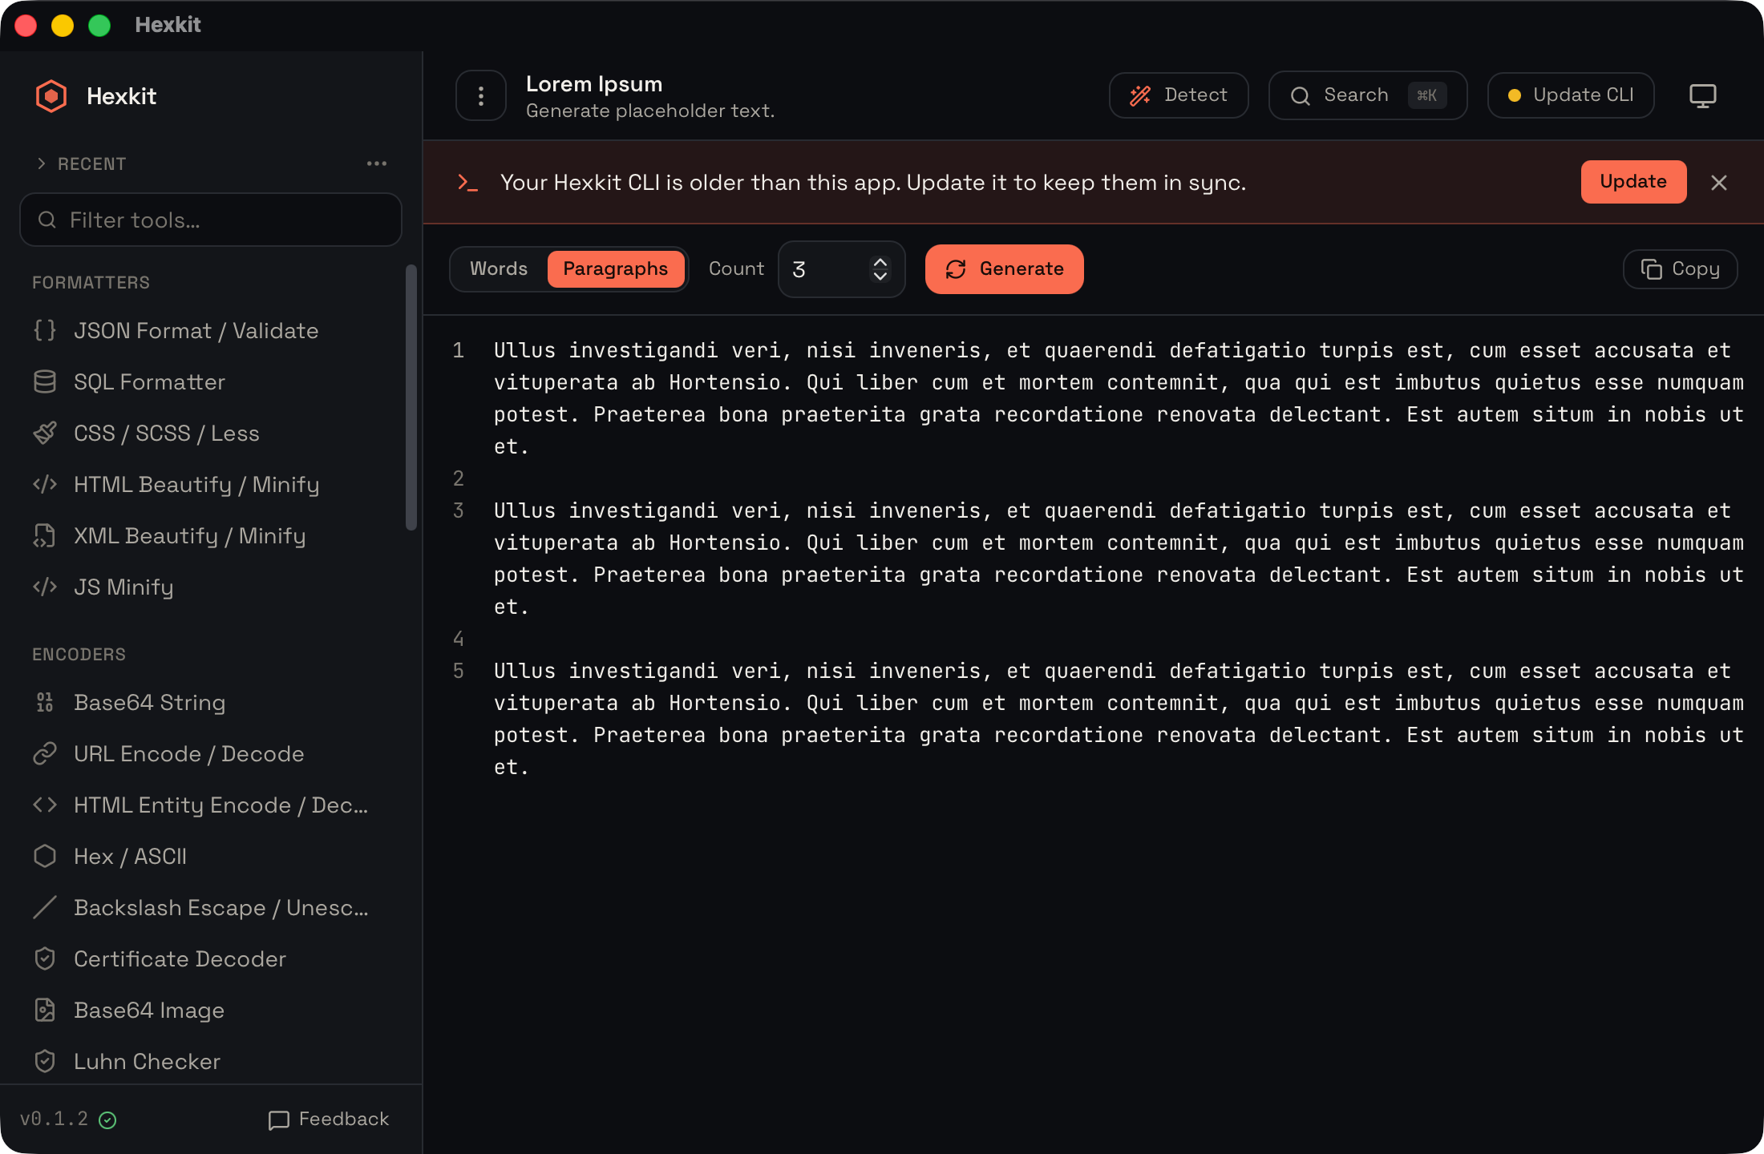This screenshot has height=1154, width=1764.
Task: Click the magic wand icon on Detect
Action: pyautogui.click(x=1140, y=96)
